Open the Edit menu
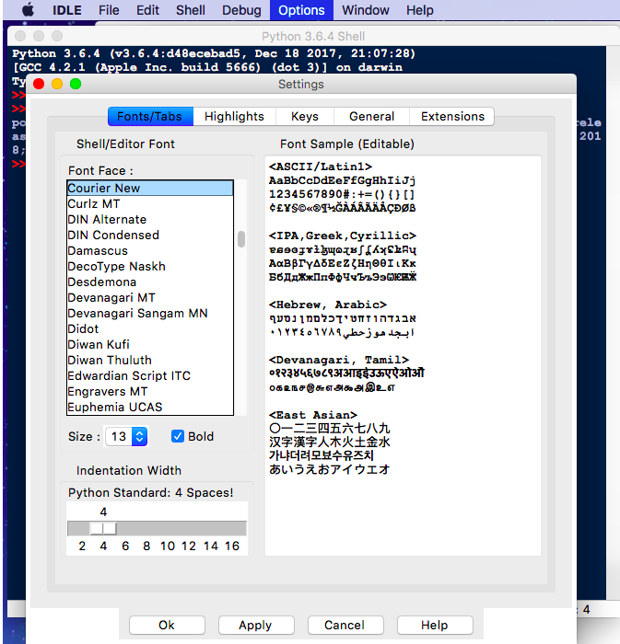This screenshot has width=620, height=644. 147,10
